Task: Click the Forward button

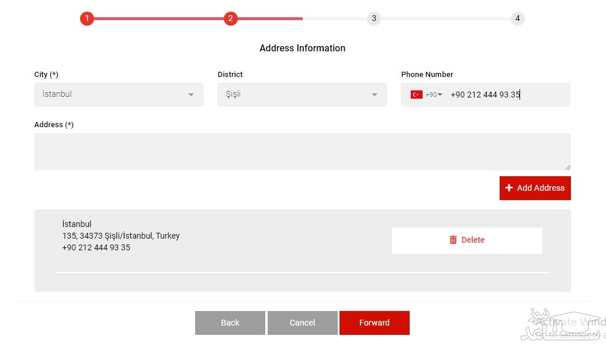Action: coord(374,323)
